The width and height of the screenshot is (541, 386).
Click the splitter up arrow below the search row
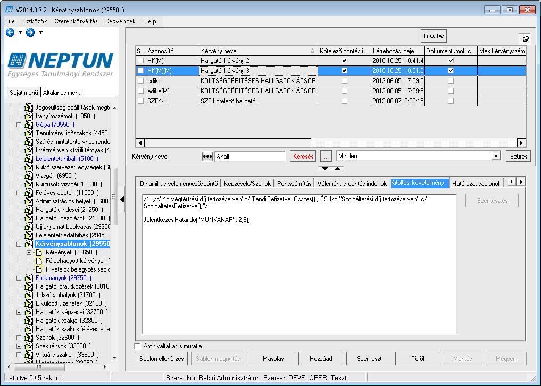click(337, 169)
